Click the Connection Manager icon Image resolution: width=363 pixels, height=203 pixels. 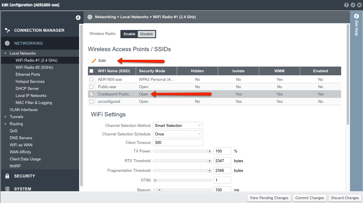(x=7, y=30)
